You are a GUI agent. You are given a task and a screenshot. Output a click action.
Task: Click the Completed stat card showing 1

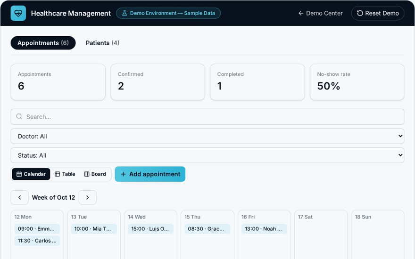(x=257, y=82)
